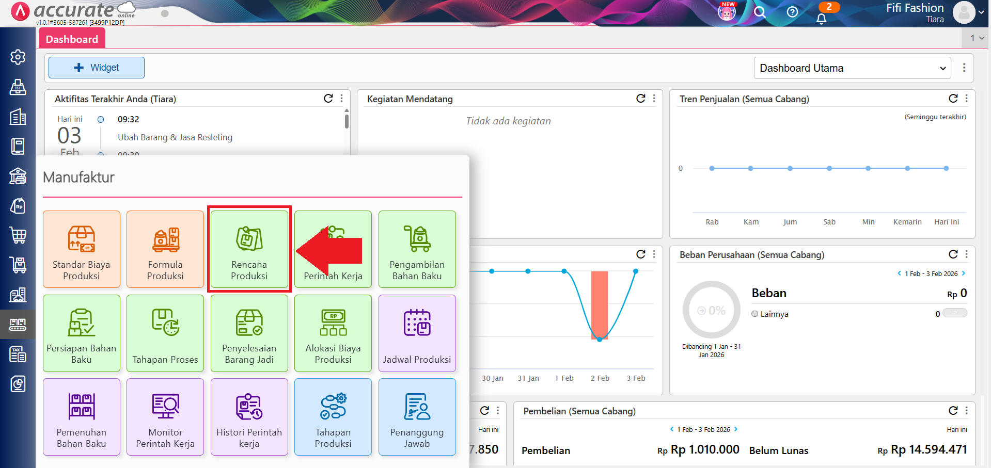Toggle the Lainnya legend radio in Beban

pos(755,314)
